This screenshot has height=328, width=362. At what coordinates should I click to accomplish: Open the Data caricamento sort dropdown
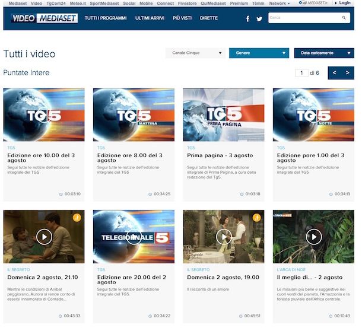pyautogui.click(x=324, y=53)
